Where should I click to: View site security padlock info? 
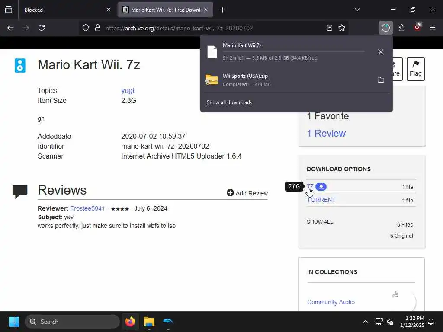coord(98,28)
